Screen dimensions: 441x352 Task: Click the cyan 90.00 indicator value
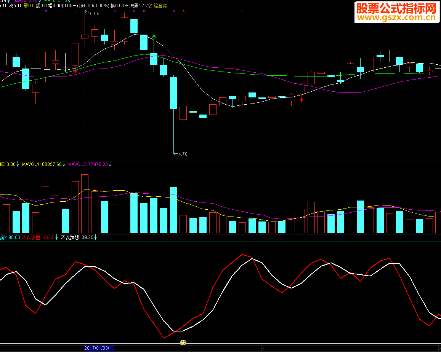tap(14, 237)
